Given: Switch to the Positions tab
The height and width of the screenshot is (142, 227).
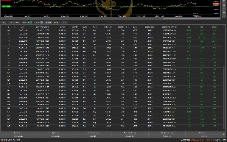Looking at the screenshot, I should [x=27, y=23].
